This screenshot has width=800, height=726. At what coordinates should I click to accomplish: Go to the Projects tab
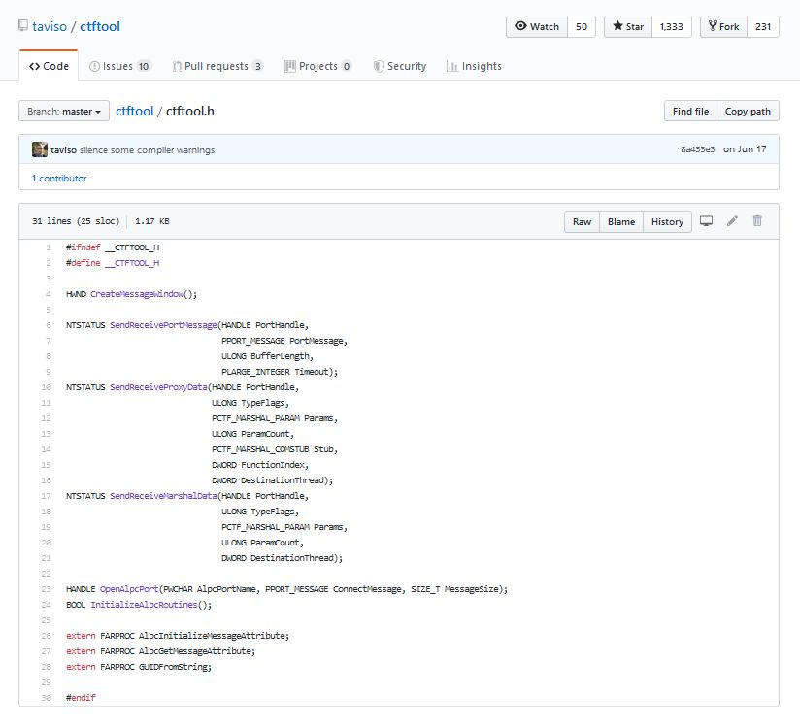pyautogui.click(x=318, y=66)
